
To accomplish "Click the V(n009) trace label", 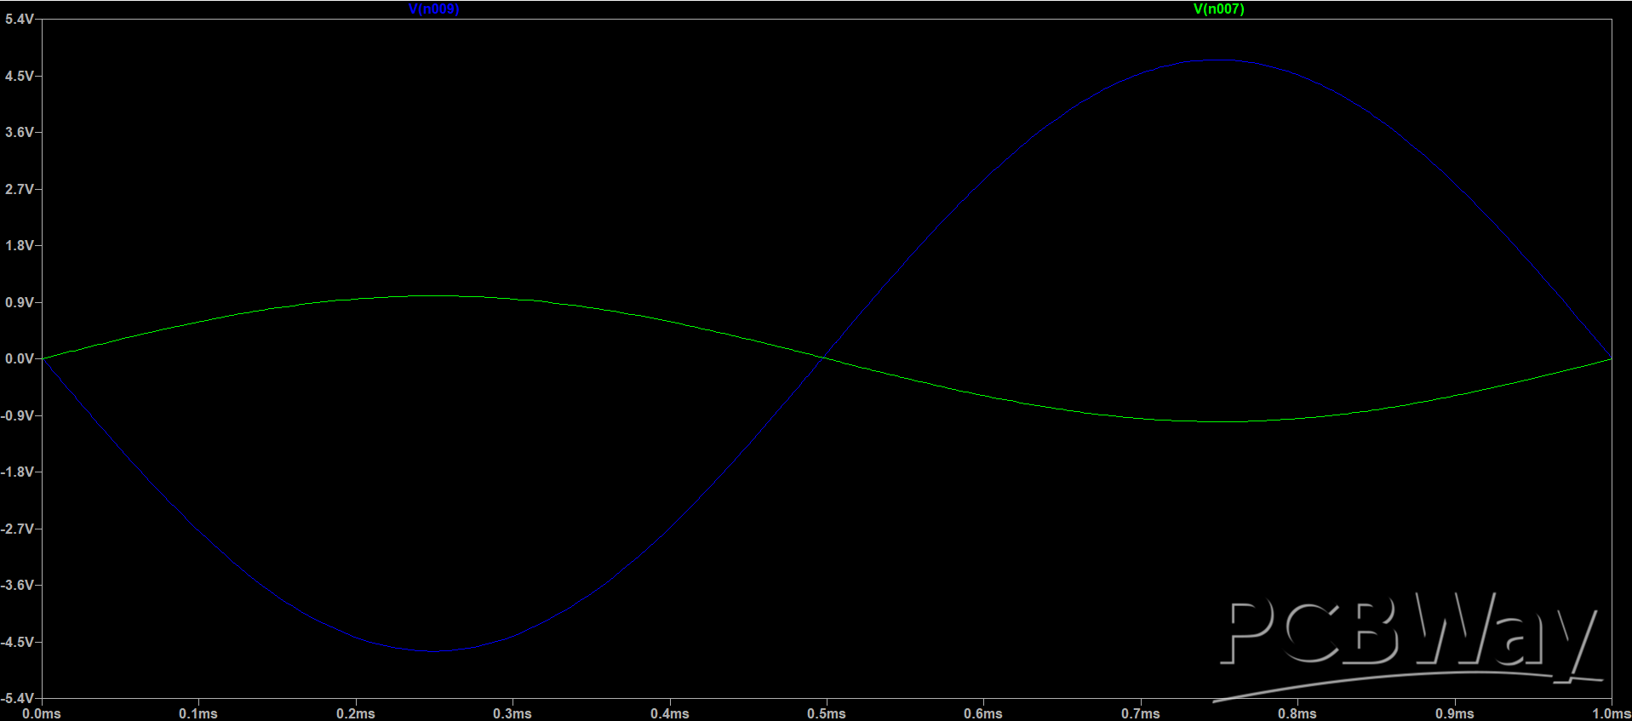I will (433, 9).
